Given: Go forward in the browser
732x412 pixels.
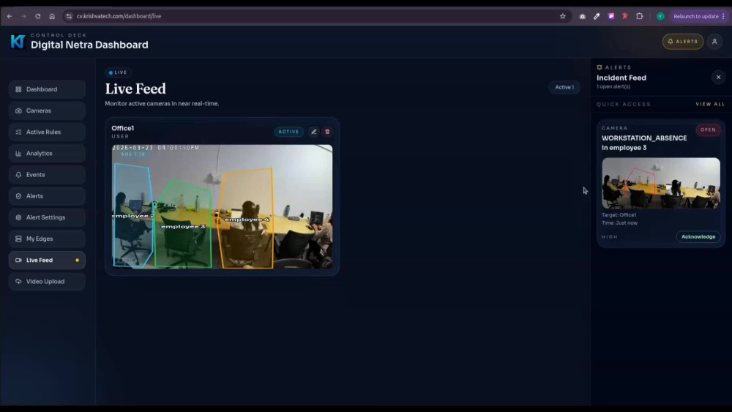Looking at the screenshot, I should coord(23,16).
